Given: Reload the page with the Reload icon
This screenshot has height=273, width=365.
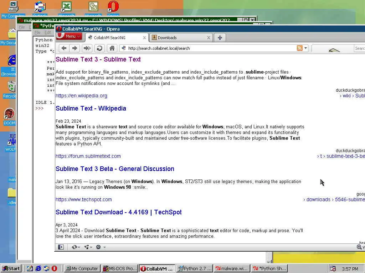Looking at the screenshot, I should point(99,48).
